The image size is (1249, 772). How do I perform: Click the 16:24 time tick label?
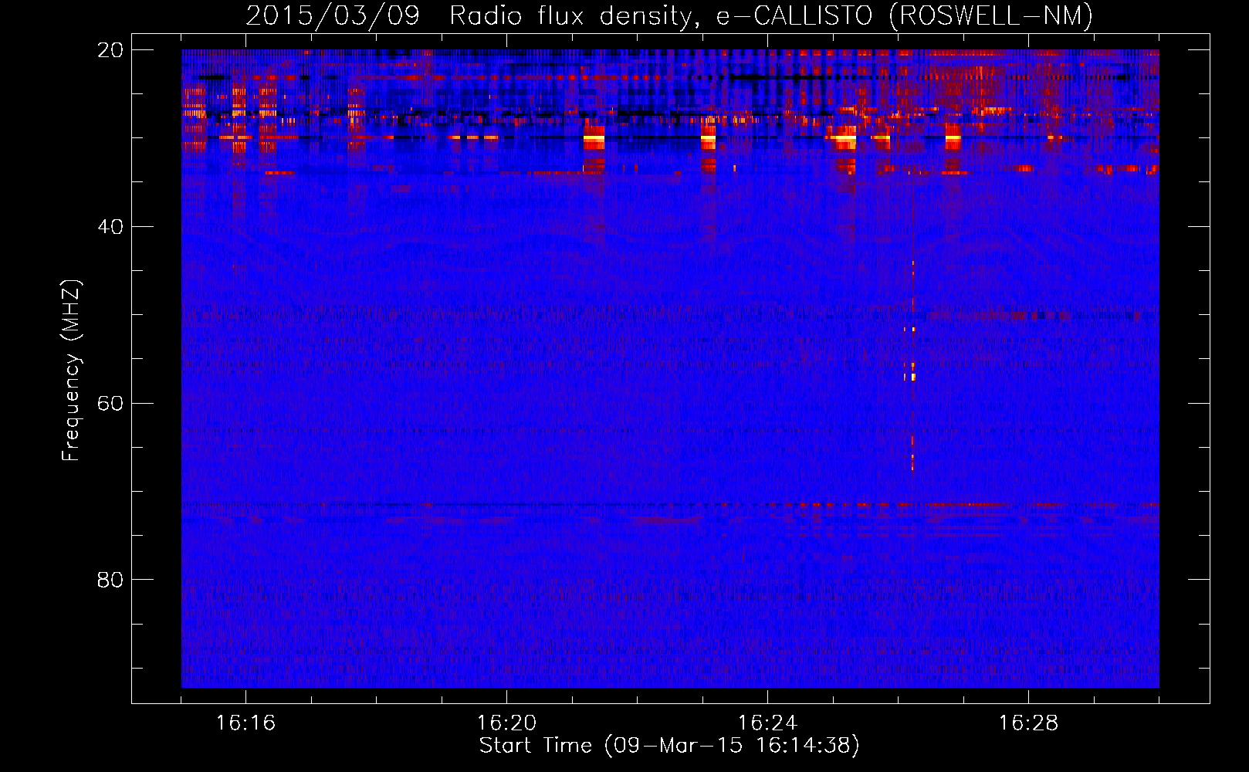[x=767, y=723]
